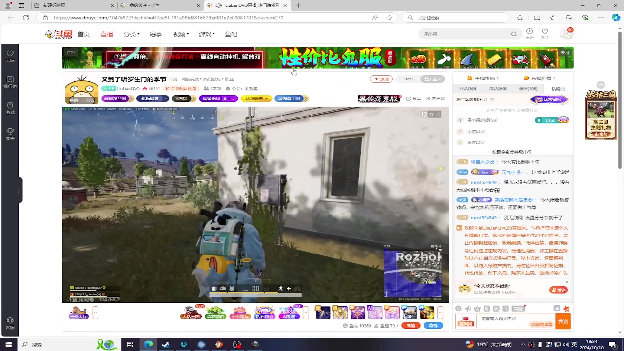Refresh the browser page
Image resolution: width=624 pixels, height=351 pixels.
(x=26, y=17)
